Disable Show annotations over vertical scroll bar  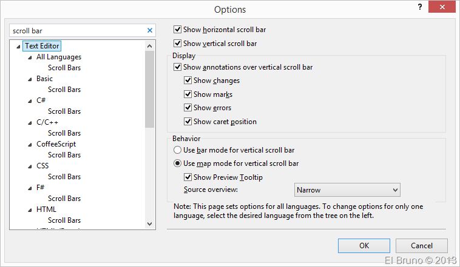[x=178, y=67]
